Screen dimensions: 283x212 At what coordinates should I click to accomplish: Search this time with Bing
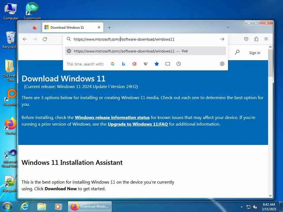pyautogui.click(x=124, y=64)
